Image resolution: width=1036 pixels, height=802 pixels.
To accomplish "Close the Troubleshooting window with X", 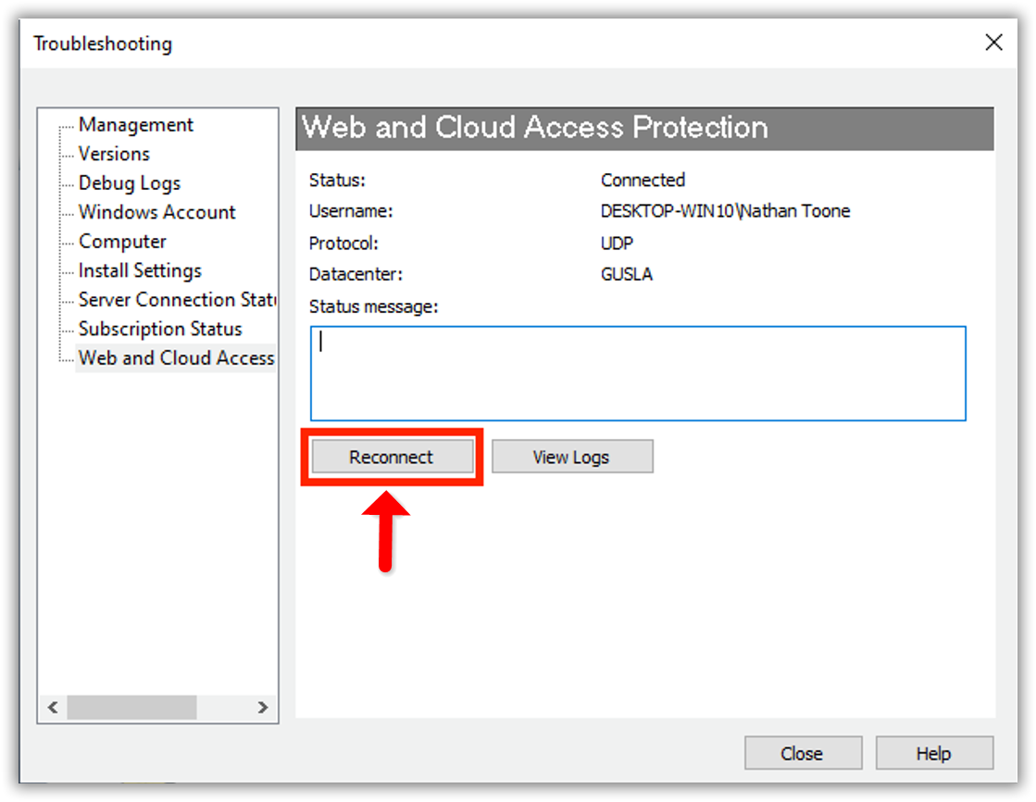I will 993,43.
